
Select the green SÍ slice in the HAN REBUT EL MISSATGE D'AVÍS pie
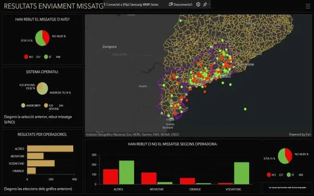40,39
